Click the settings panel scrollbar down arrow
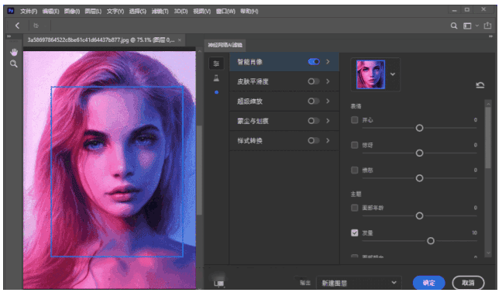Image resolution: width=502 pixels, height=296 pixels. 488,253
